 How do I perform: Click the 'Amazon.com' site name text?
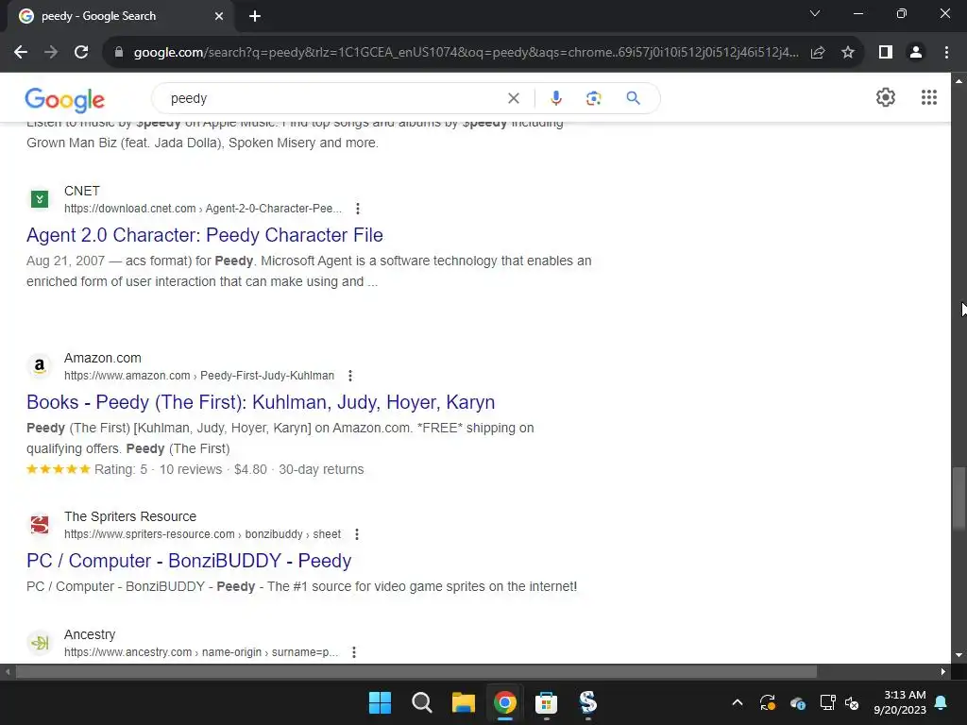[103, 358]
